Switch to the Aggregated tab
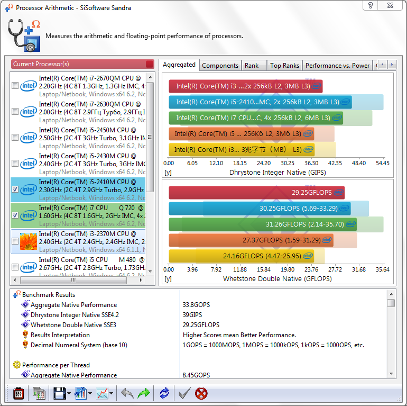The image size is (407, 406). (179, 65)
